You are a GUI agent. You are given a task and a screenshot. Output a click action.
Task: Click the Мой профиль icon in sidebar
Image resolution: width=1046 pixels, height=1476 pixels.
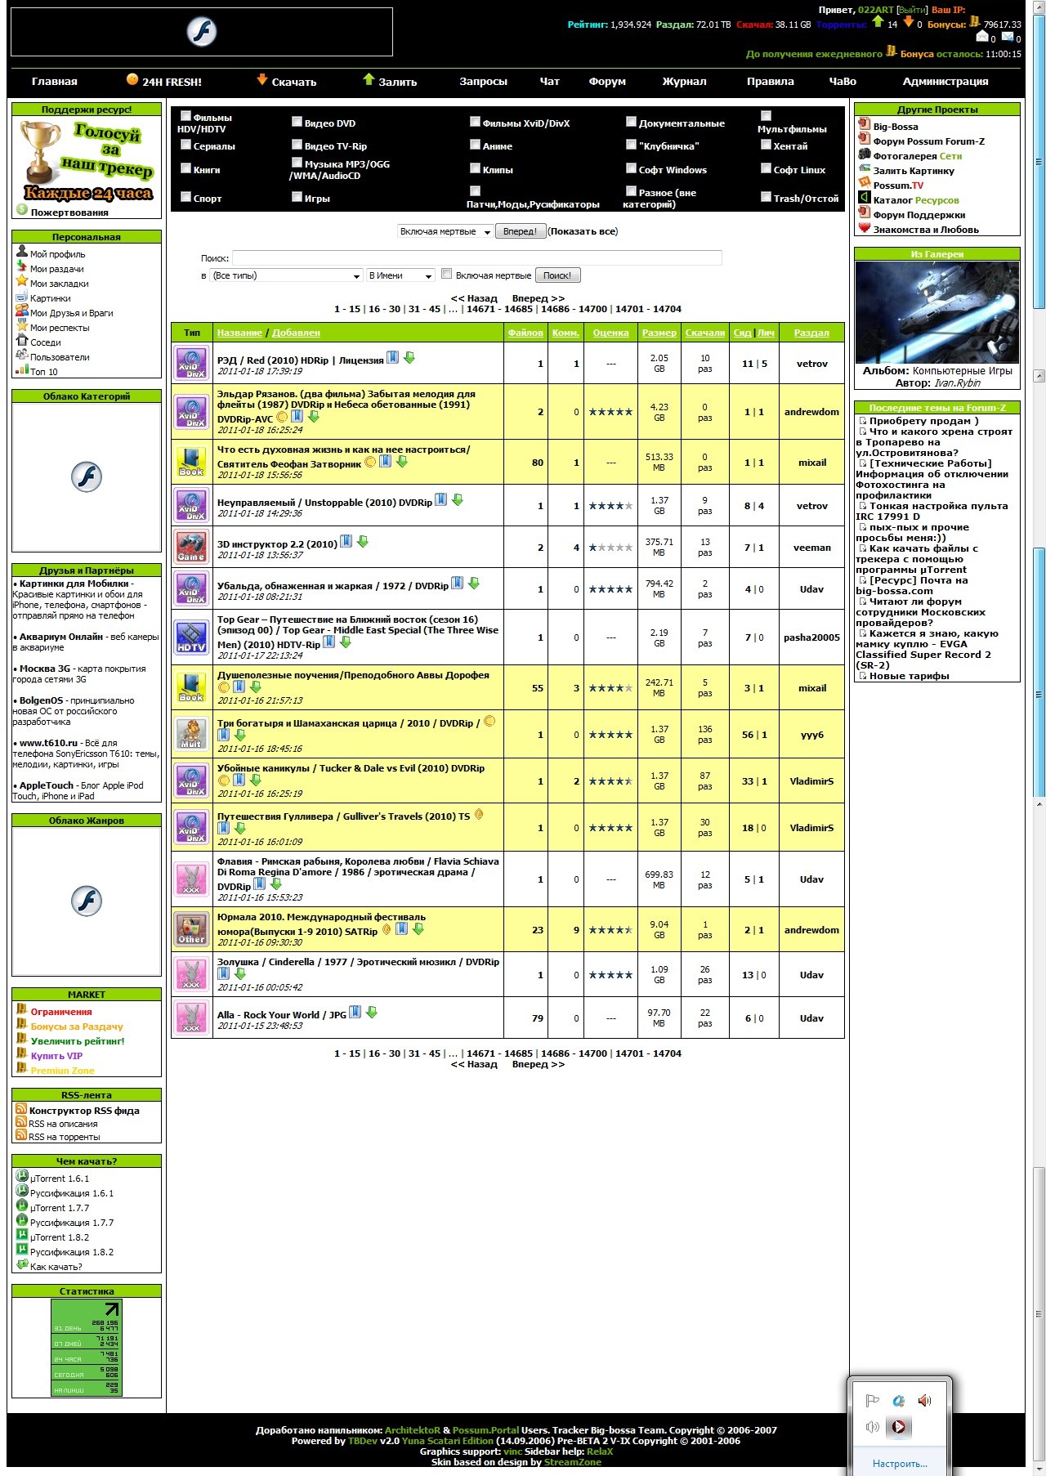[22, 253]
